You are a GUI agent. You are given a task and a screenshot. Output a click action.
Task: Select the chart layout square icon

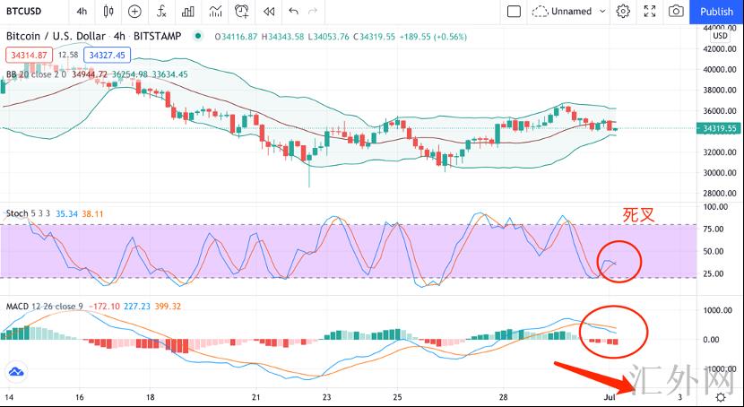(x=514, y=12)
